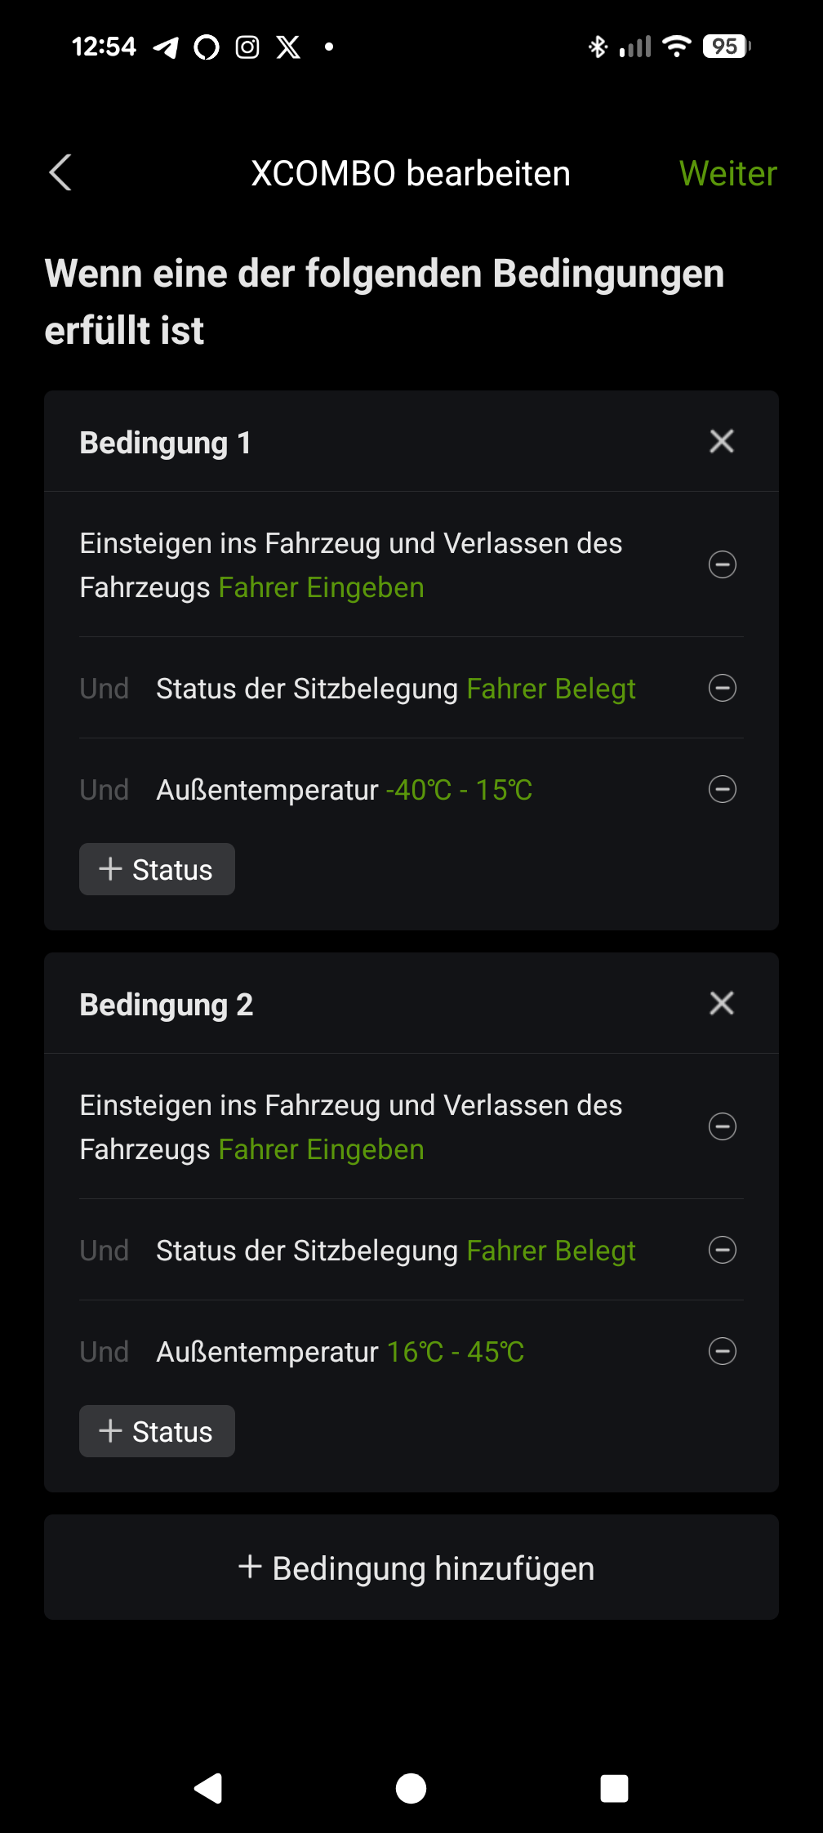Delete Bedingung 2 with its X icon
The image size is (823, 1833).
click(x=722, y=1003)
